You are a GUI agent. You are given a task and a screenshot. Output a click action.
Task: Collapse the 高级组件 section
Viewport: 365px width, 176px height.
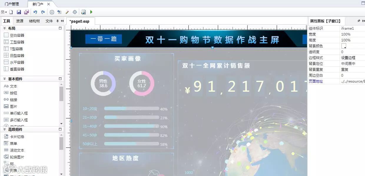[5, 129]
